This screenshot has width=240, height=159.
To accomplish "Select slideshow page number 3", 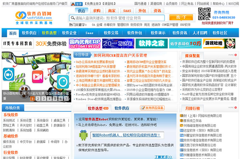I will click(44, 99).
